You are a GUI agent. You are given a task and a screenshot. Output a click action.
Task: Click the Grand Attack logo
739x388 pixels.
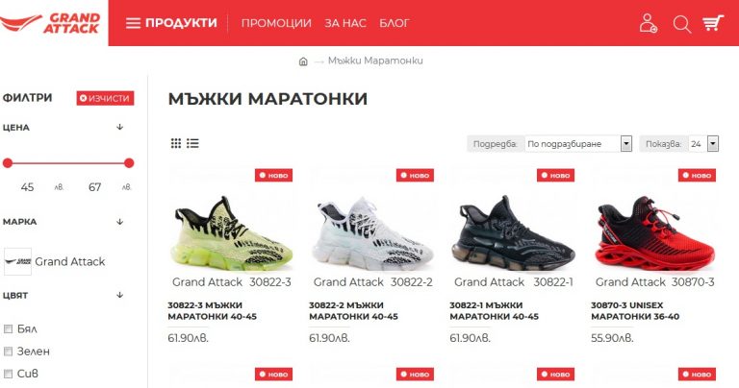click(x=51, y=23)
